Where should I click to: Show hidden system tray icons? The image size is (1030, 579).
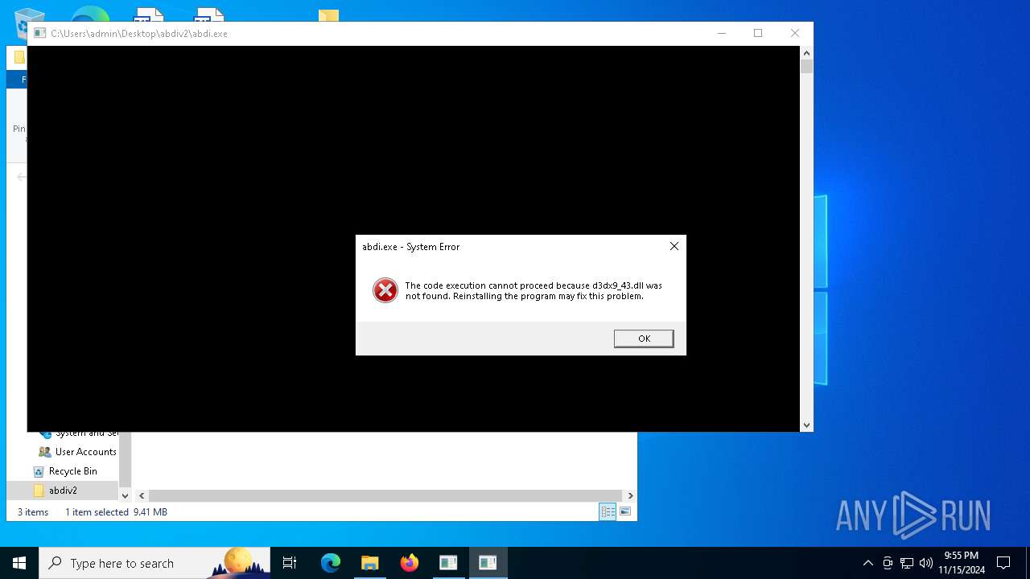tap(867, 563)
